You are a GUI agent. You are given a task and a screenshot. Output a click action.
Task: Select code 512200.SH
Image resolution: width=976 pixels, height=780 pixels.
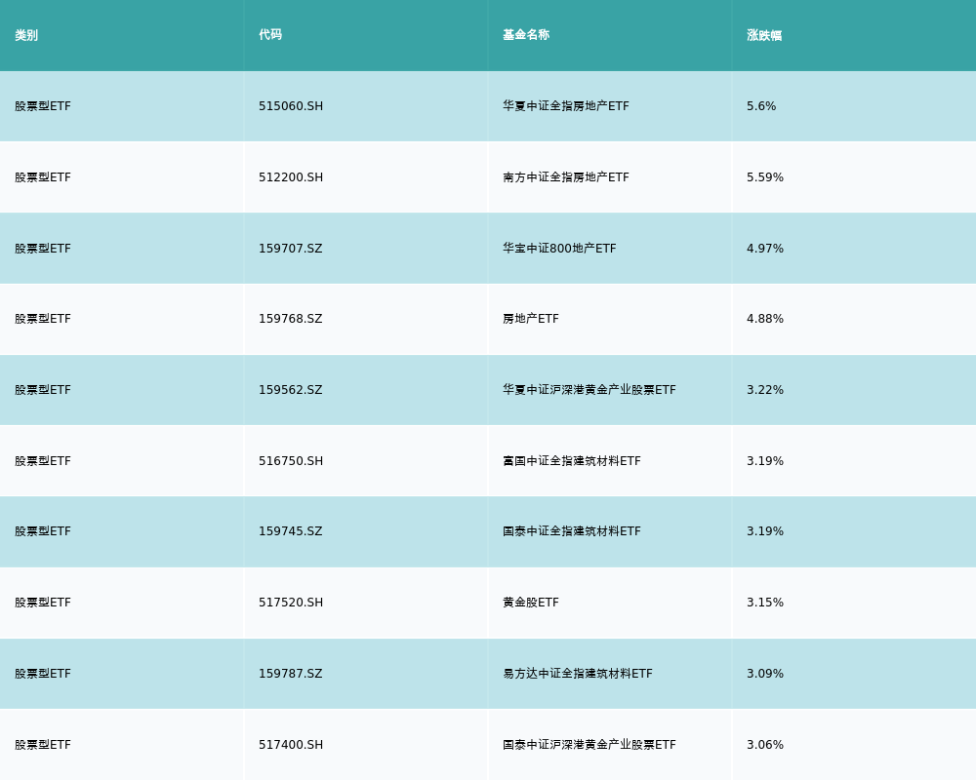tap(291, 177)
